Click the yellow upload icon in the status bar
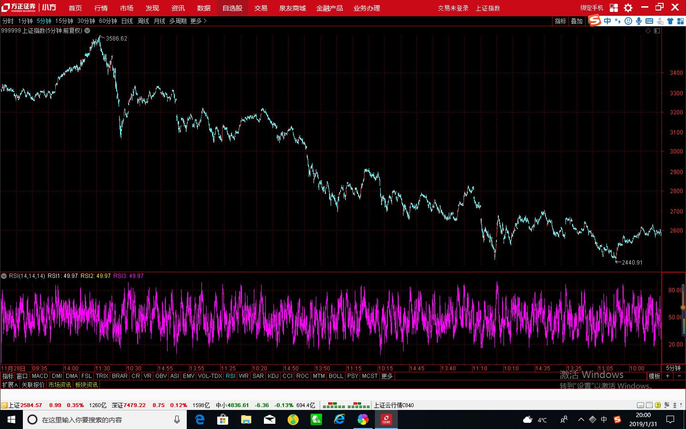The width and height of the screenshot is (686, 429). coord(658,405)
